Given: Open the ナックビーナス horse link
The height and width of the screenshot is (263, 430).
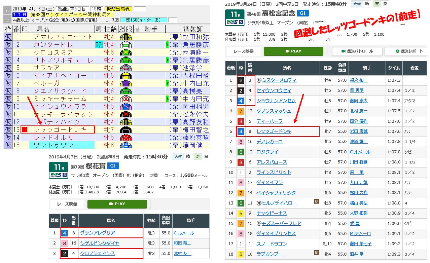Looking at the screenshot, I should click(272, 213).
